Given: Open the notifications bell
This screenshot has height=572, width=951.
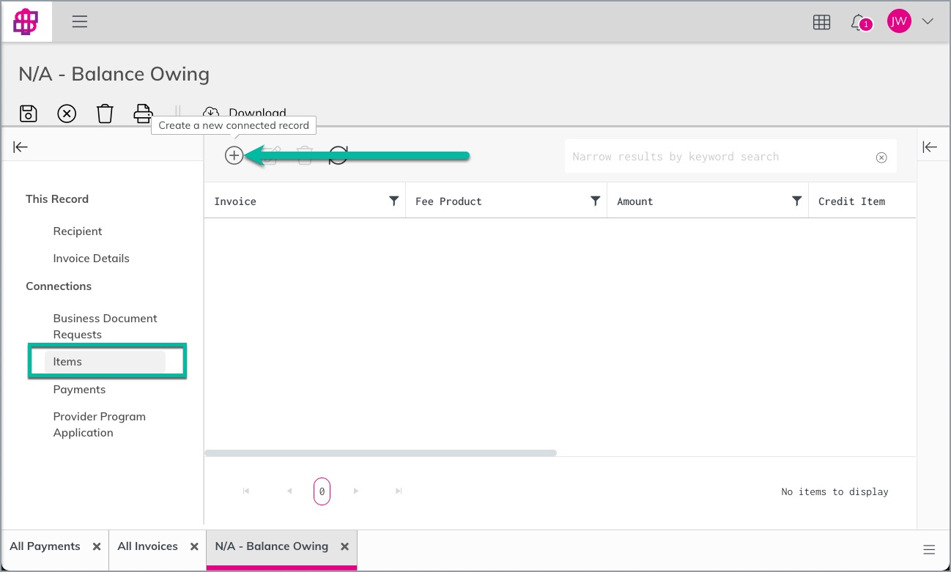Looking at the screenshot, I should click(859, 22).
